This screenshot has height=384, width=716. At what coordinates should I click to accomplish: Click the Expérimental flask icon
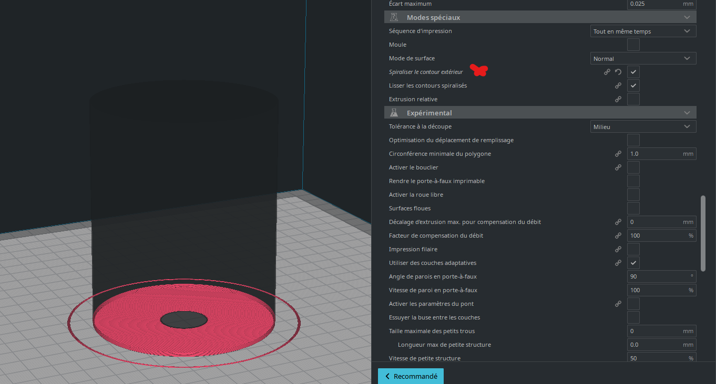click(x=394, y=113)
